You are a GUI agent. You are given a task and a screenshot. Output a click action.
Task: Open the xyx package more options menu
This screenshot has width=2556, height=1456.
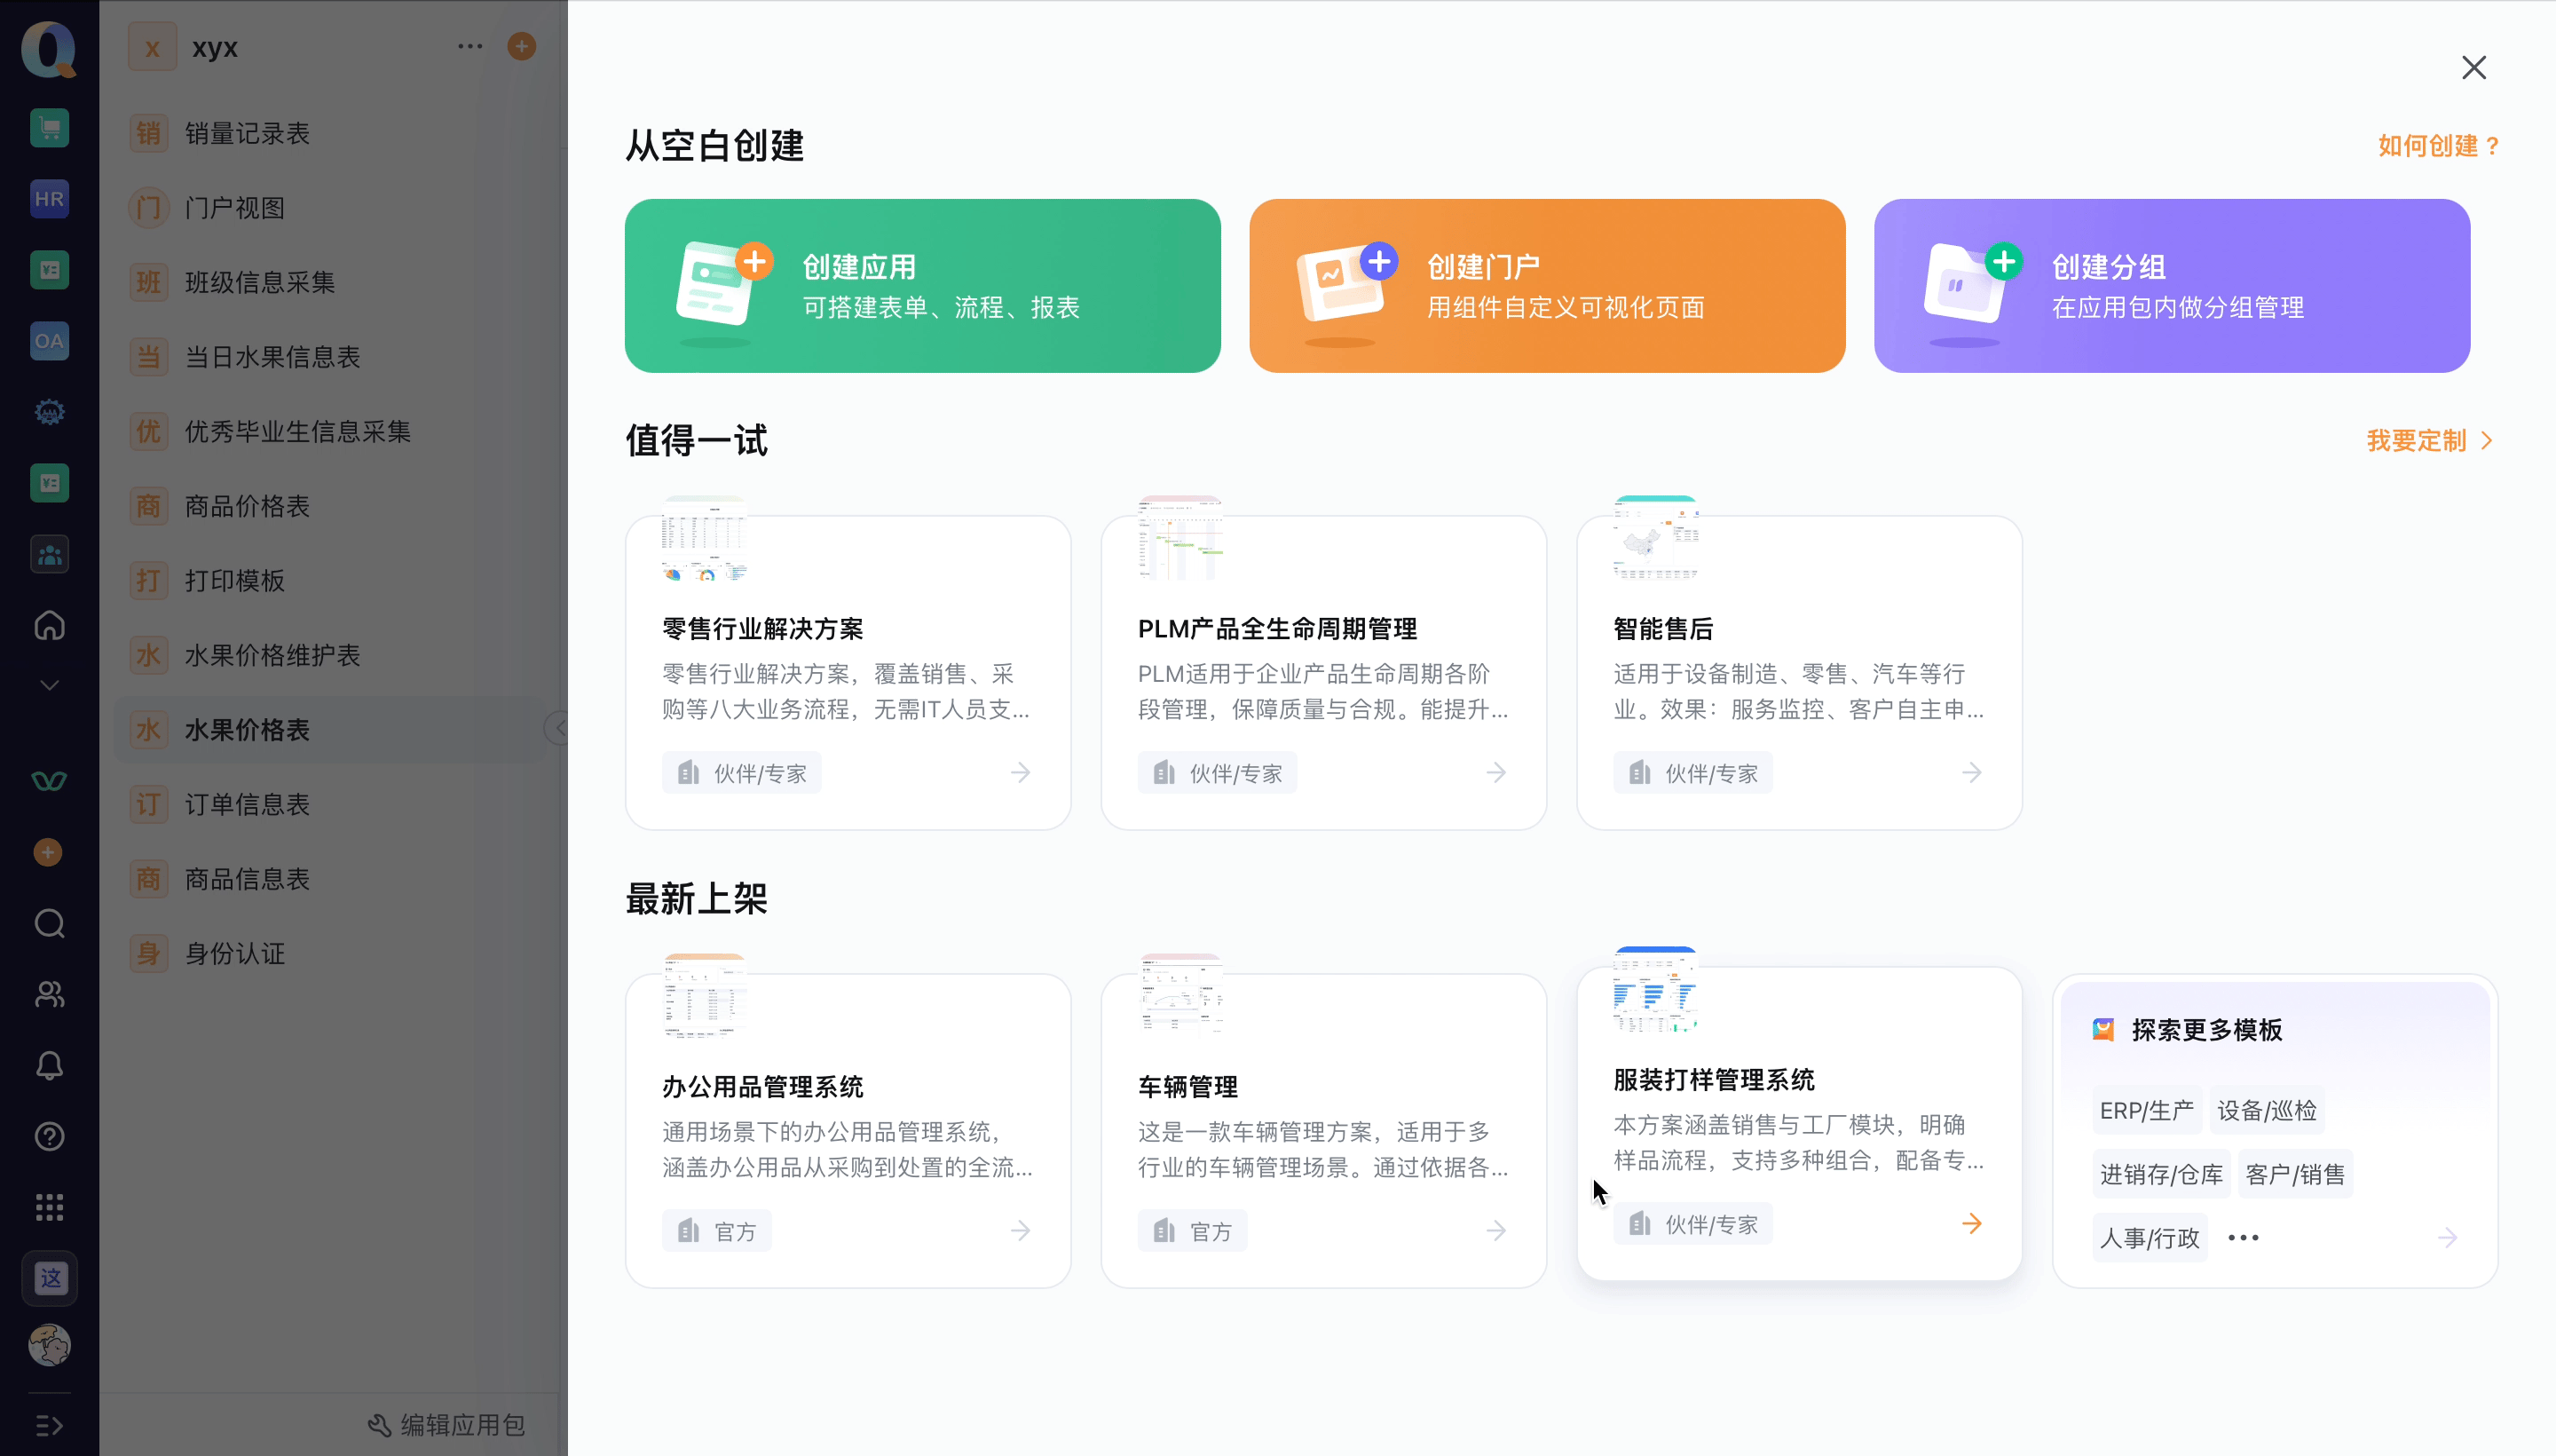pyautogui.click(x=469, y=46)
